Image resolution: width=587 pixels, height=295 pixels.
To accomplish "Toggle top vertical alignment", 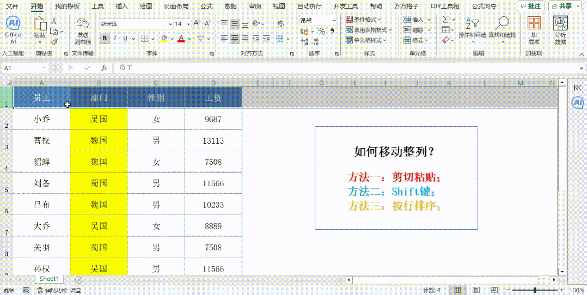I will (x=224, y=23).
